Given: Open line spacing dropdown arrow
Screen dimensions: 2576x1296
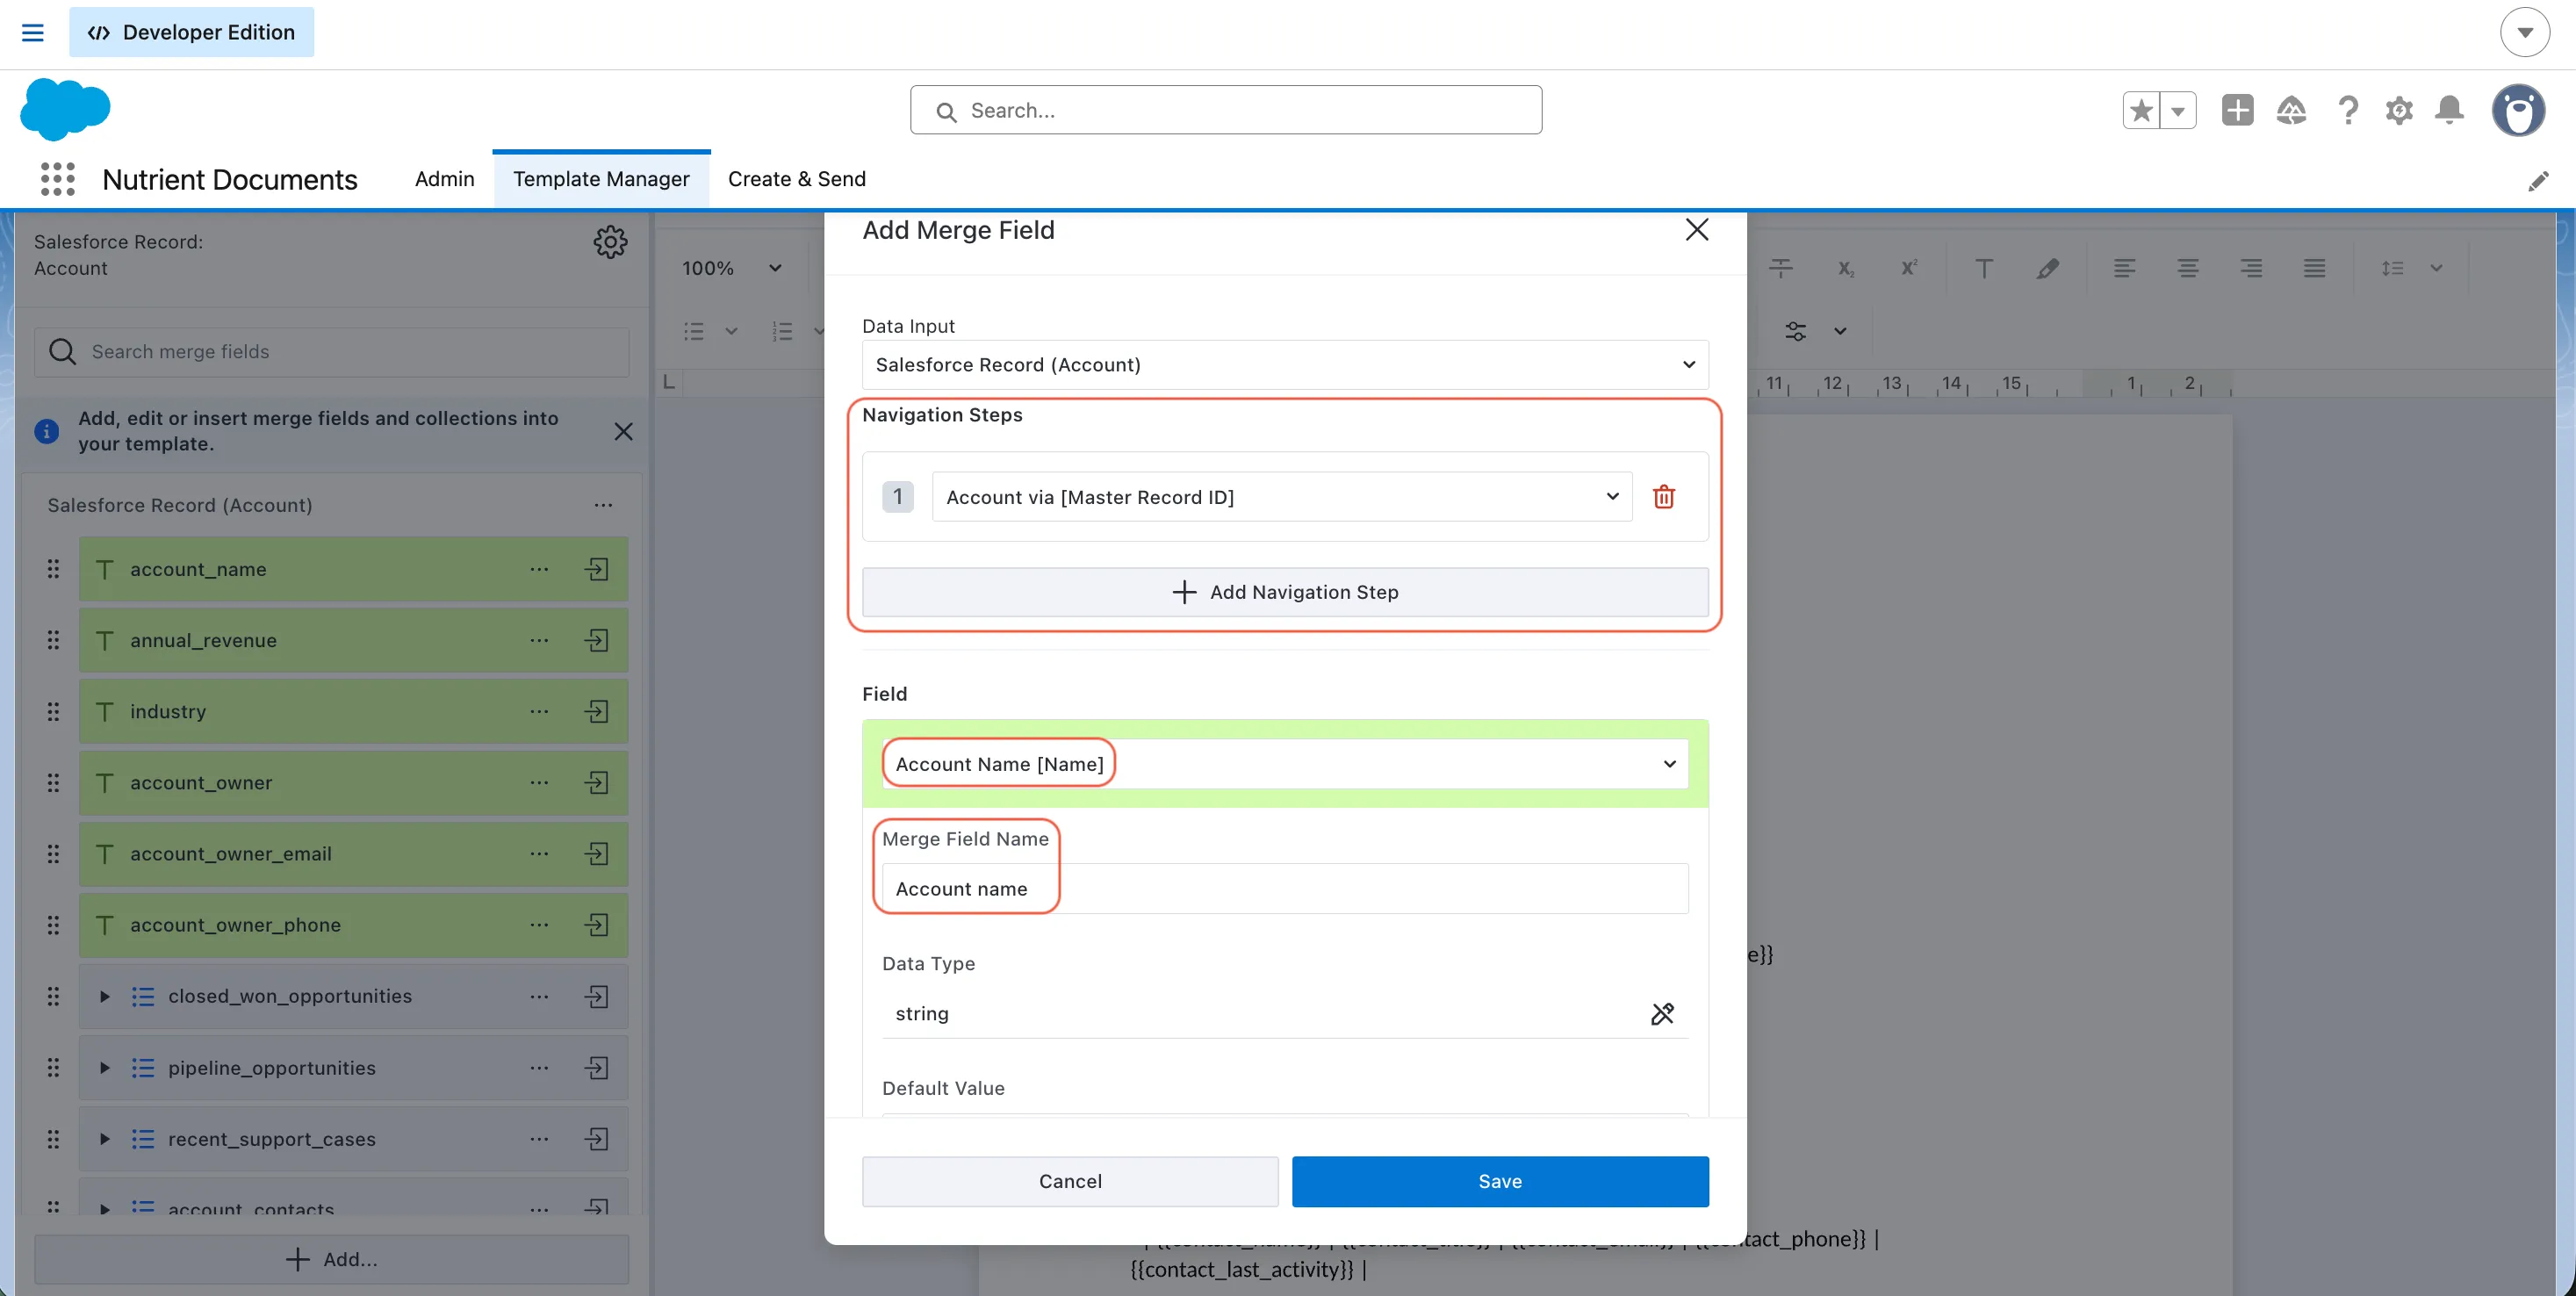Looking at the screenshot, I should 2436,268.
